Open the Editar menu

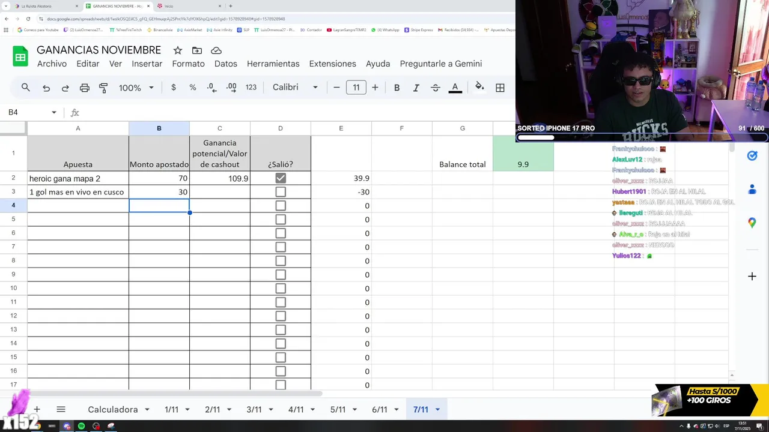[88, 64]
